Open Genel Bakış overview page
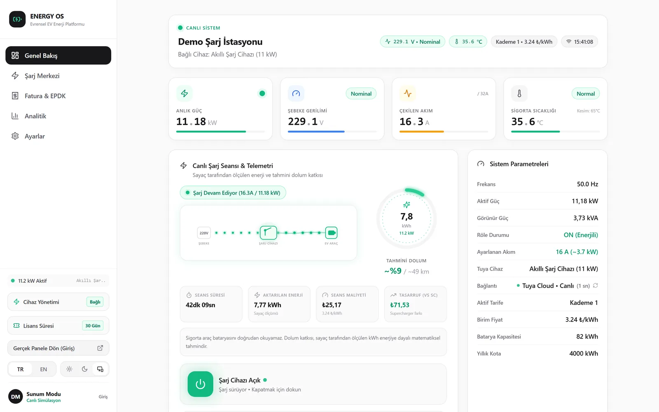Viewport: 659px width, 412px height. pyautogui.click(x=58, y=56)
